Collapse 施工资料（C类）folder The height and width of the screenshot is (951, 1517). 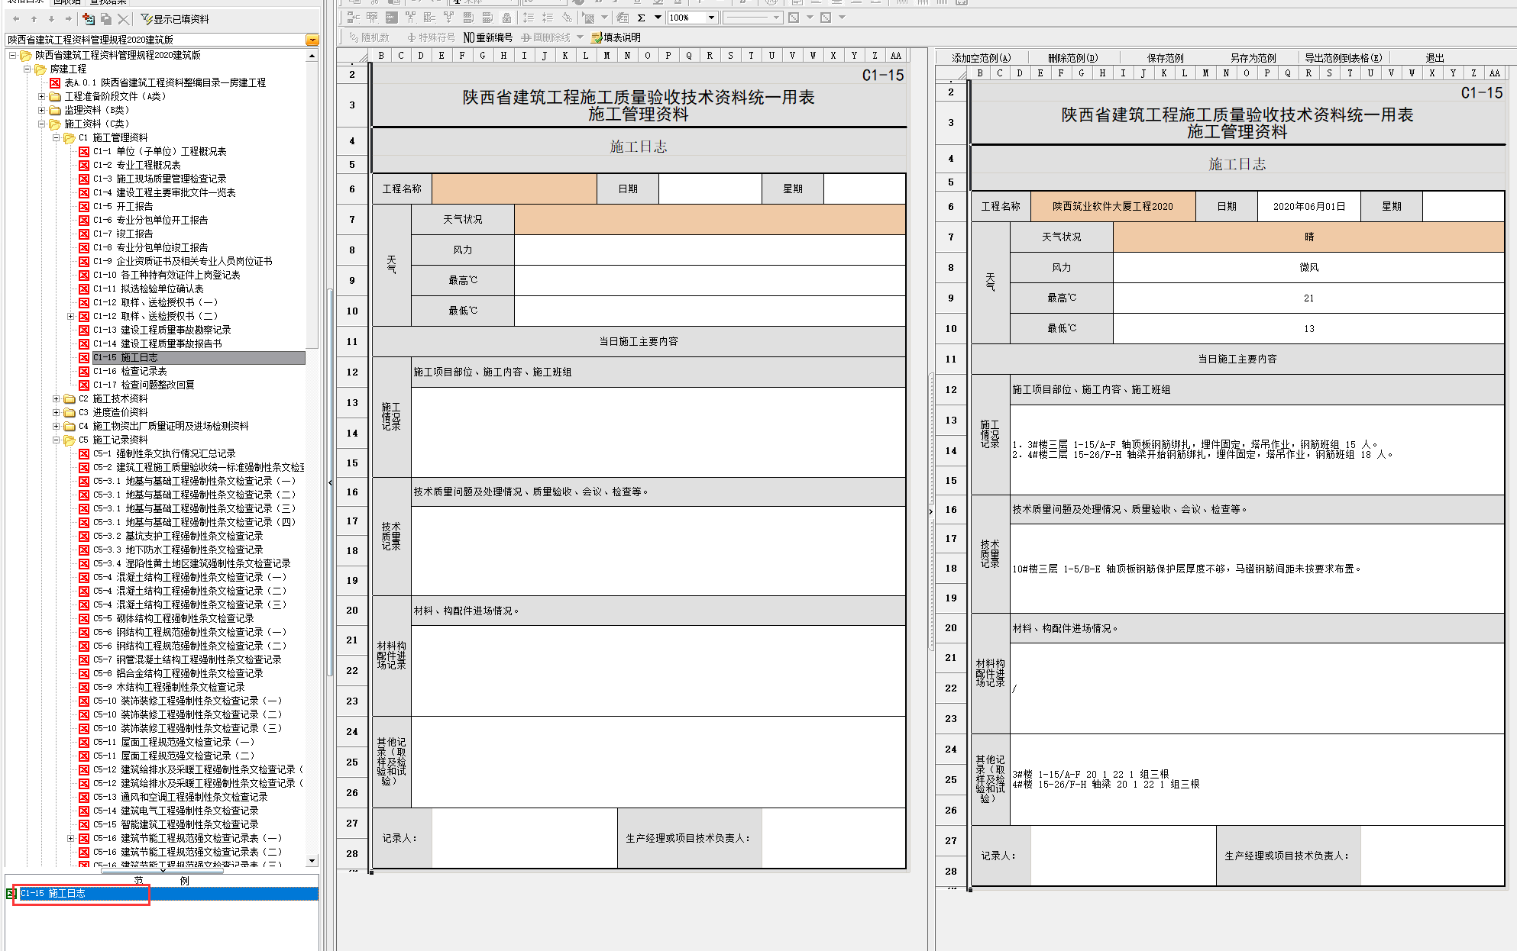pyautogui.click(x=41, y=124)
